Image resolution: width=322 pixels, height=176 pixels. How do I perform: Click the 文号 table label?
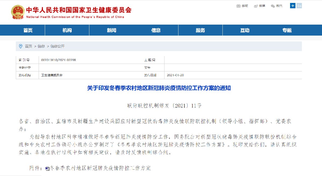148,67
